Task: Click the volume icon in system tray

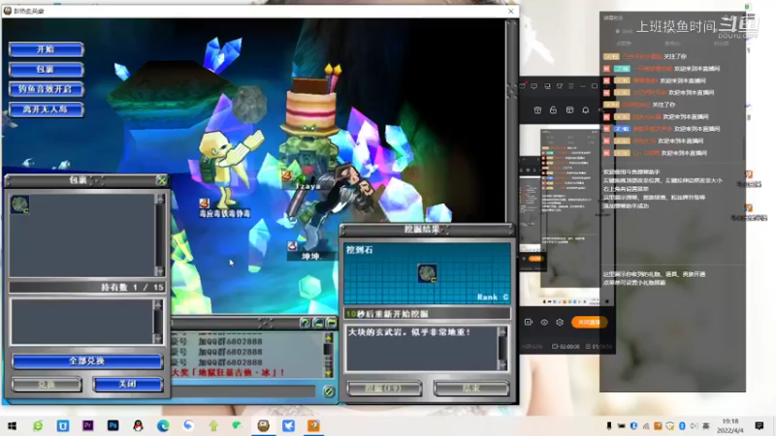Action: (x=694, y=425)
